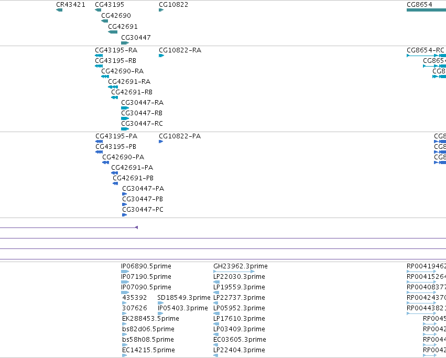The width and height of the screenshot is (446, 358).
Task: Select EST EC03605.3prime
Action: point(215,345)
